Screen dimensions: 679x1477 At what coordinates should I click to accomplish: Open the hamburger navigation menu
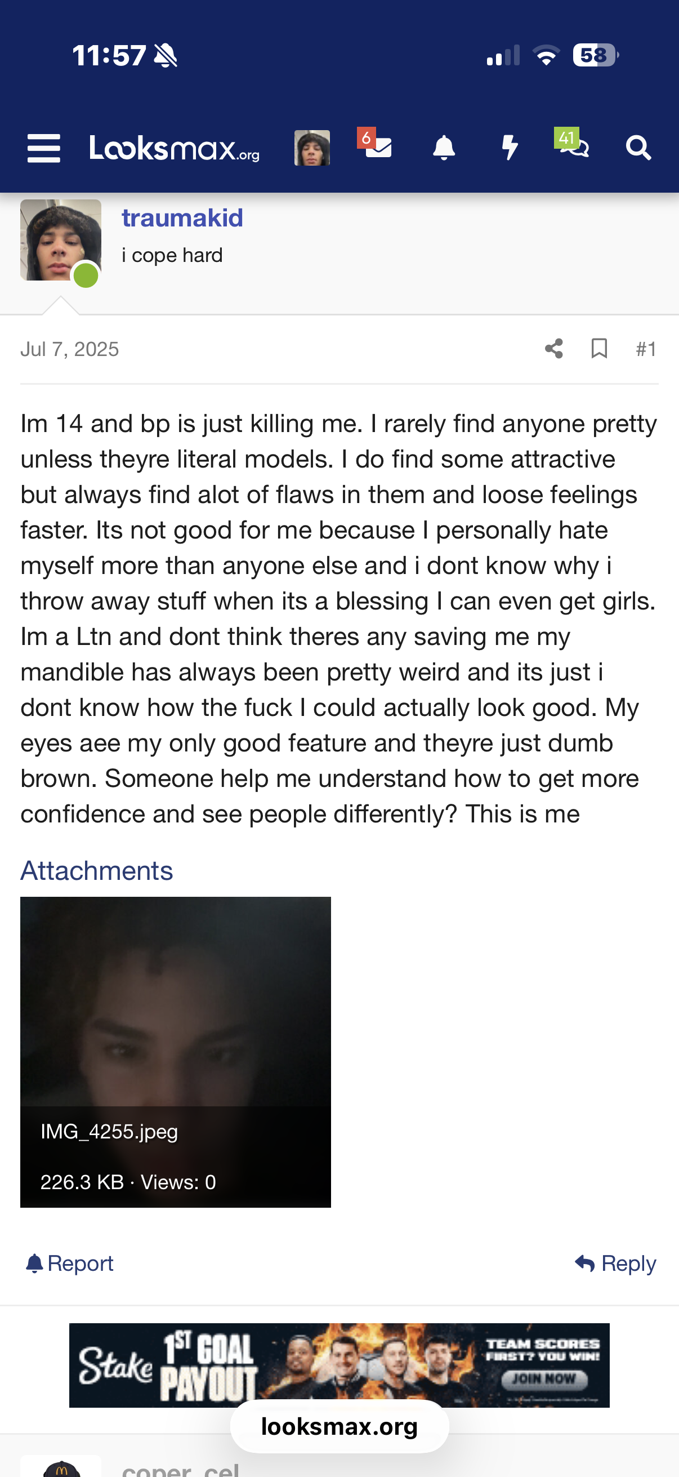pyautogui.click(x=43, y=149)
